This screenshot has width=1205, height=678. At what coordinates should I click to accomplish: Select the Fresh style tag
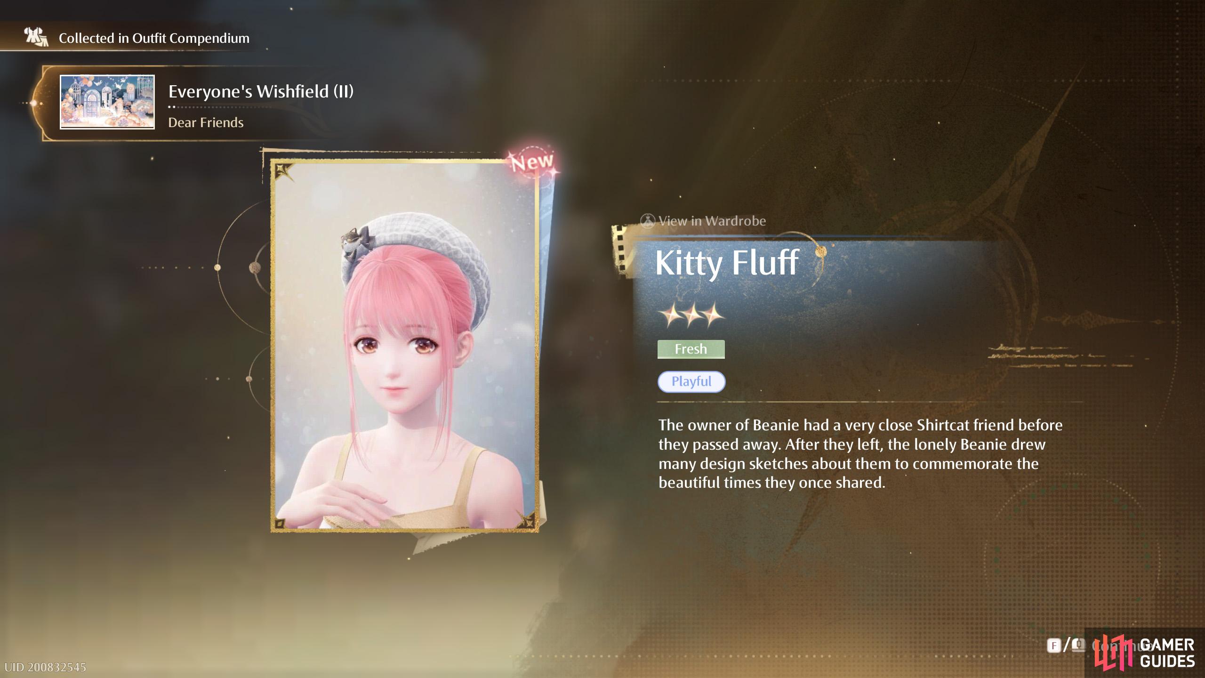click(x=691, y=349)
